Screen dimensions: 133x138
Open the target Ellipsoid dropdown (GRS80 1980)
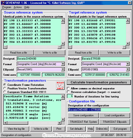point(128,69)
